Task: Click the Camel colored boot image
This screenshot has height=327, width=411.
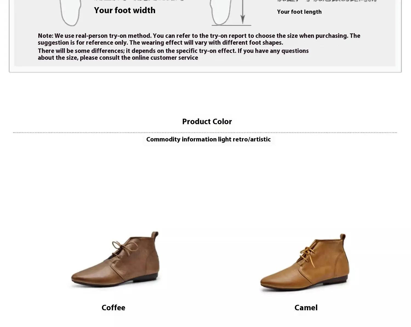Action: pyautogui.click(x=305, y=263)
